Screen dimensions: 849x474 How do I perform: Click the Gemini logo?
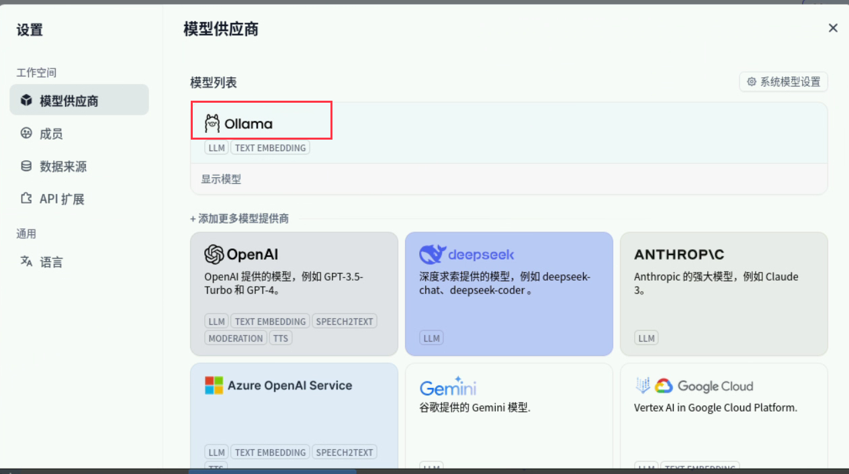pyautogui.click(x=448, y=386)
